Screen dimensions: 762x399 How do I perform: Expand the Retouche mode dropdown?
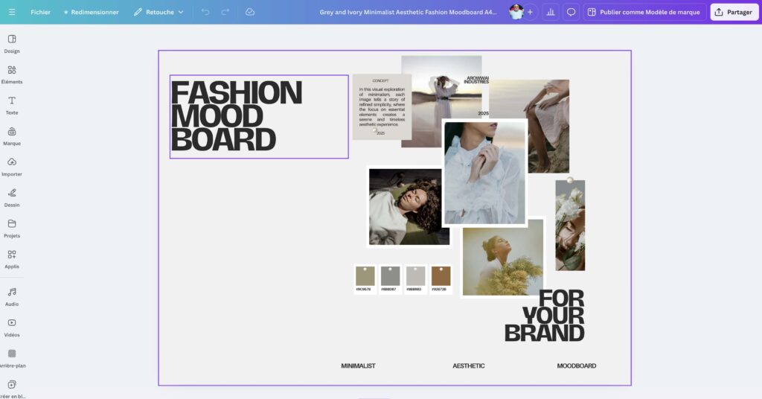[159, 12]
